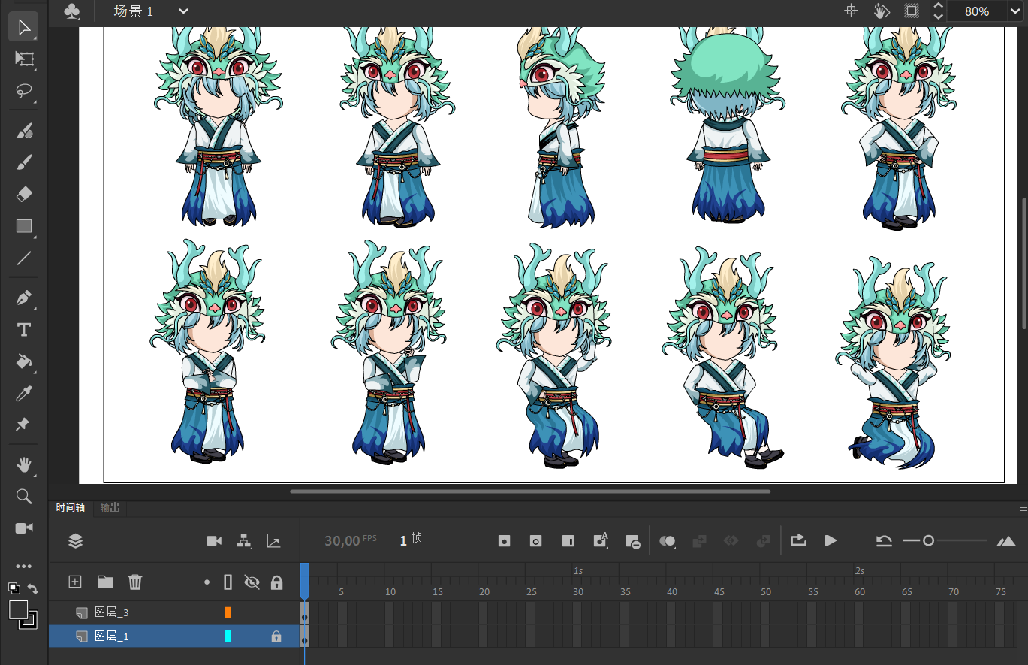
Task: Toggle the timeline camera layer
Action: tap(214, 540)
